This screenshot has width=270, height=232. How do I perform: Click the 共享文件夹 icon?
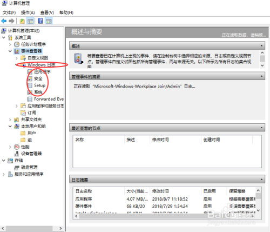click(x=17, y=120)
